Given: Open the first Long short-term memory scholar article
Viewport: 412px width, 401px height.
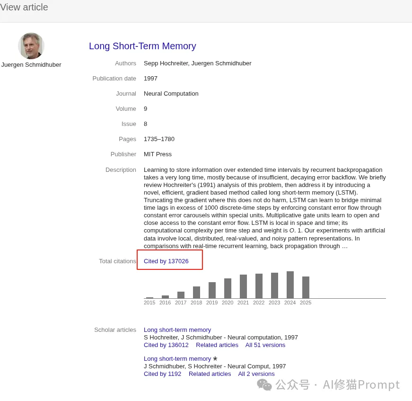Looking at the screenshot, I should [177, 330].
